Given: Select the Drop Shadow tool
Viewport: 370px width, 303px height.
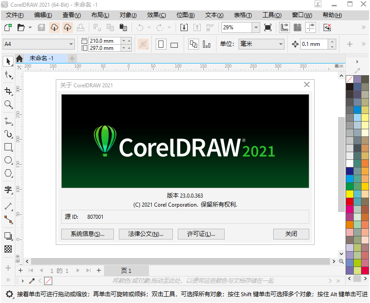Looking at the screenshot, I should coord(8,236).
